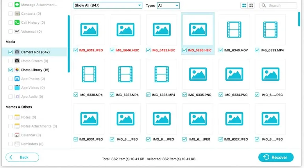Select the IMG_6331.JPEG image thumbnail
304x168 pixels.
coord(89,119)
